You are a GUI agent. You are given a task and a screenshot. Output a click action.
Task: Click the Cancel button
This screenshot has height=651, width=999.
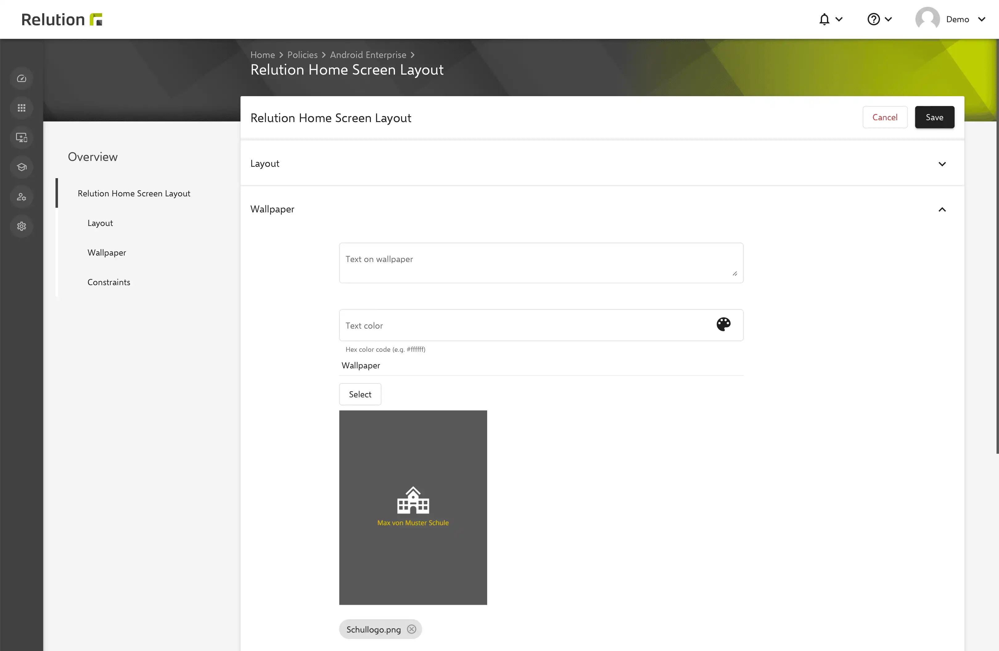click(885, 117)
